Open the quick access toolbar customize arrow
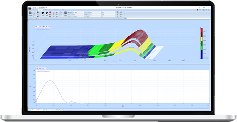This screenshot has width=237, height=122. (47, 8)
